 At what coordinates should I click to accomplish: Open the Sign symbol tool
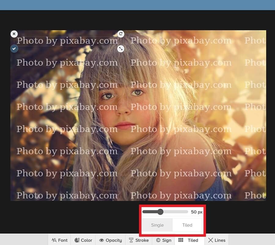click(x=164, y=240)
